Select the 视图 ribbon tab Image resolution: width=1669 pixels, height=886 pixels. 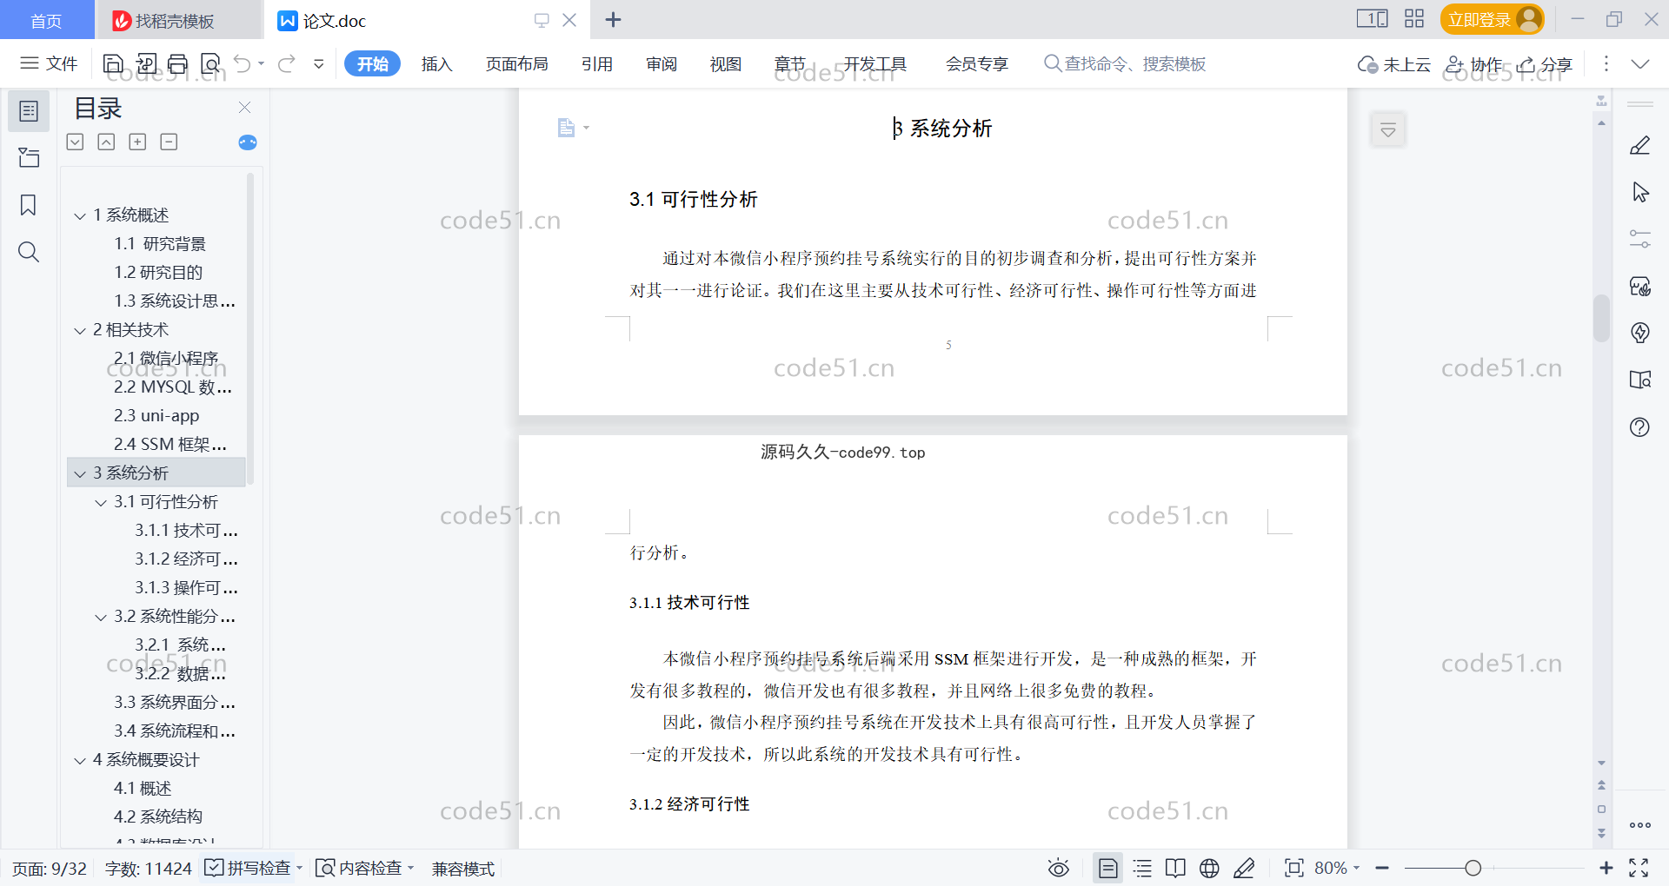[726, 63]
